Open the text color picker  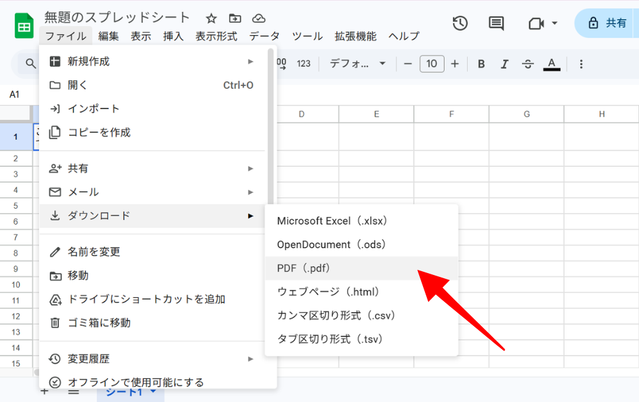click(551, 64)
